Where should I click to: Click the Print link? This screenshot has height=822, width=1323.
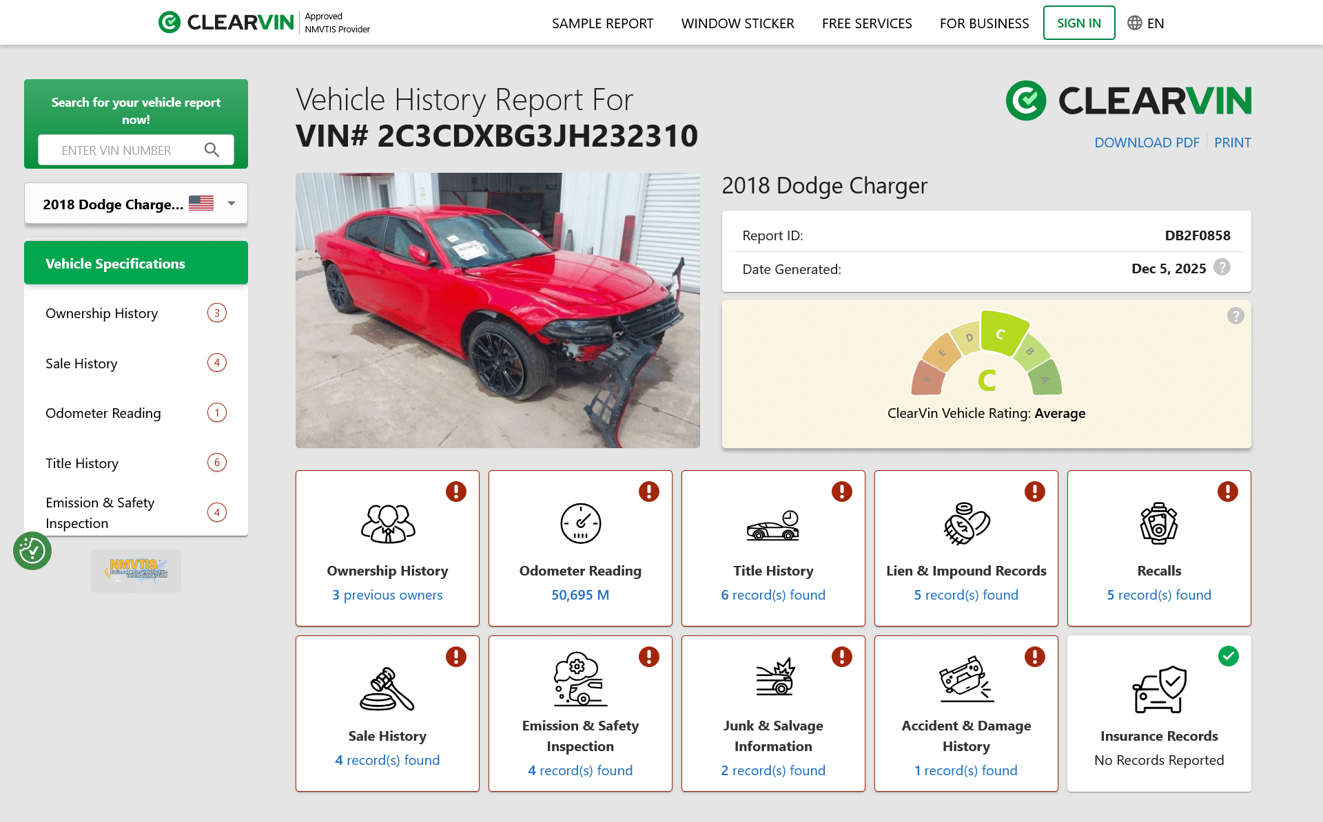click(1232, 143)
